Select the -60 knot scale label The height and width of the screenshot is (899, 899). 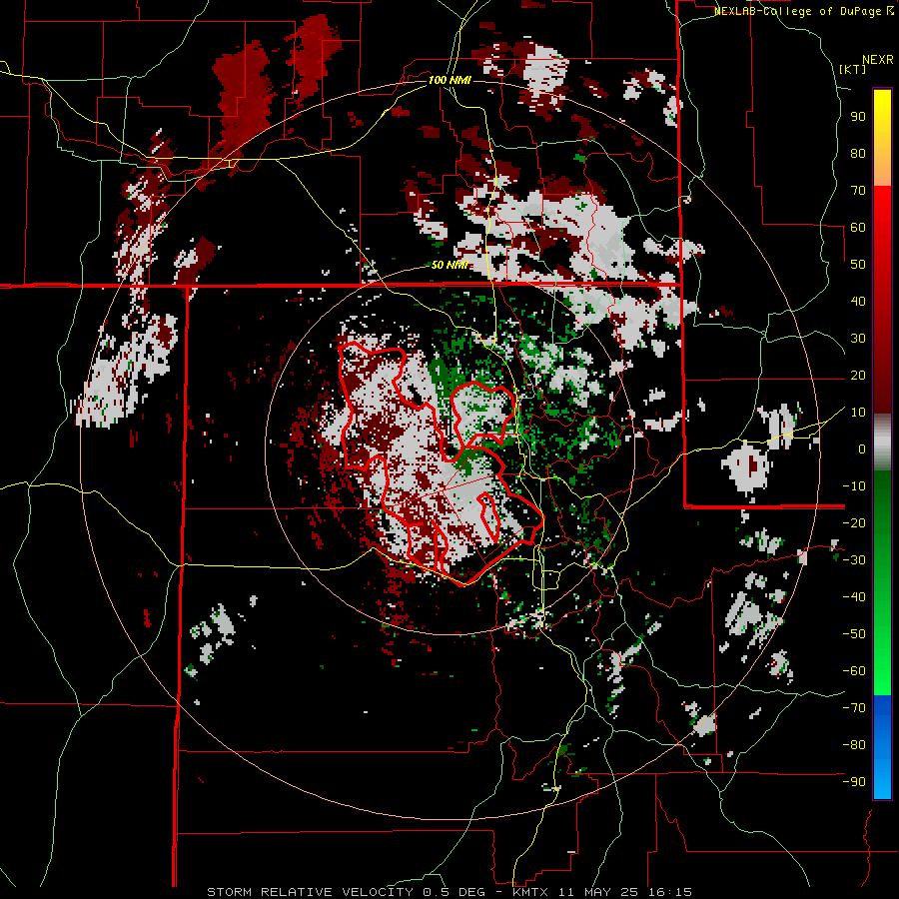coord(854,671)
